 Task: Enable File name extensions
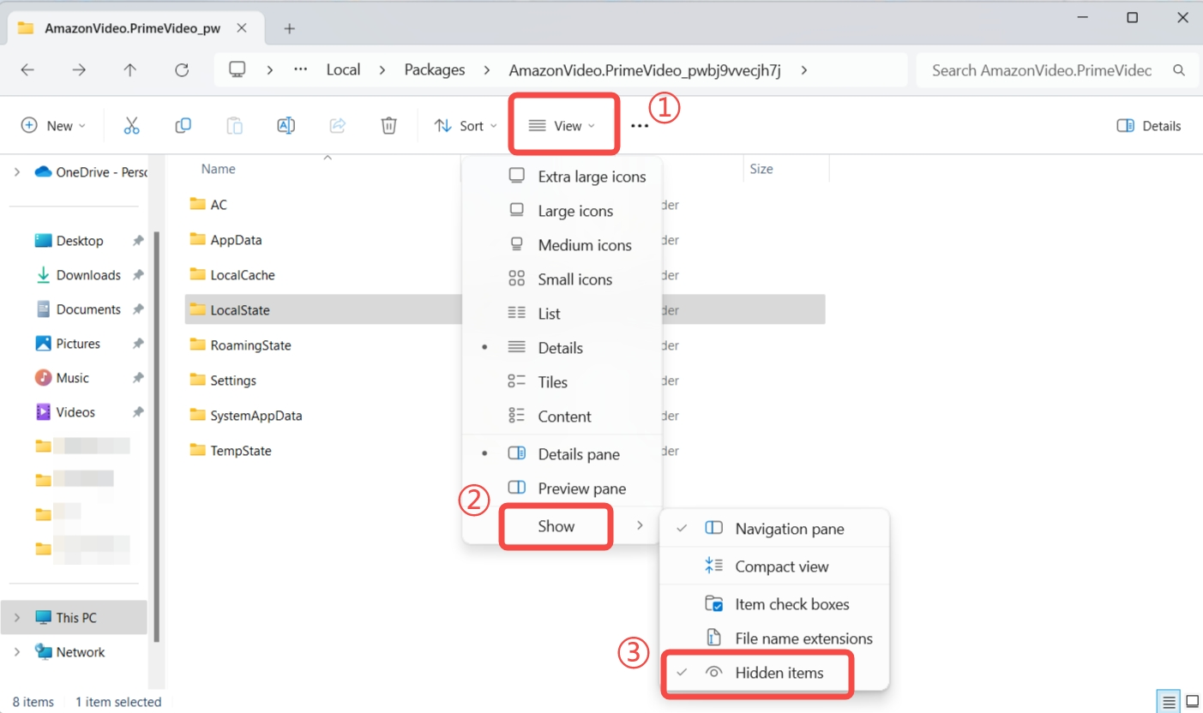coord(774,638)
